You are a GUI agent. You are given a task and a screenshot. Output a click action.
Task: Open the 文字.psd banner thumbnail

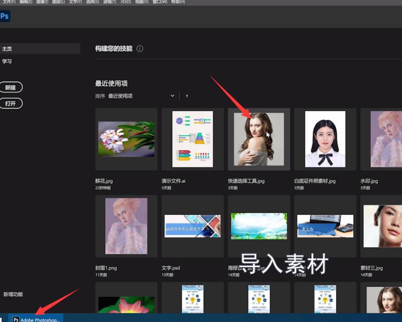click(x=192, y=226)
